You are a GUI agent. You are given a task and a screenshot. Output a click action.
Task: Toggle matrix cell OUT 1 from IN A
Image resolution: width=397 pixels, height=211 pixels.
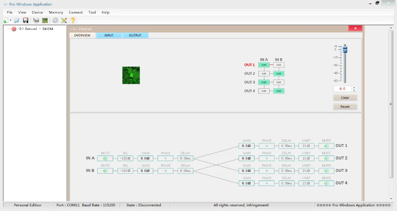tap(264, 65)
